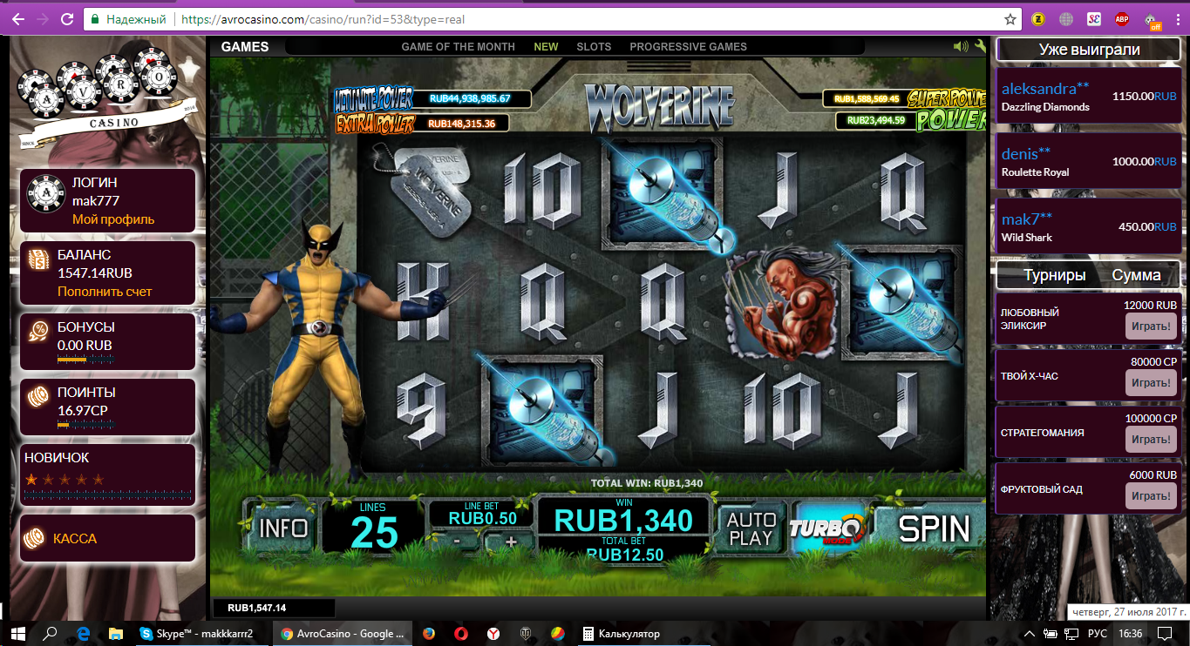Open the yellow Z coin browser extension
This screenshot has height=646, width=1190.
coord(1038,18)
